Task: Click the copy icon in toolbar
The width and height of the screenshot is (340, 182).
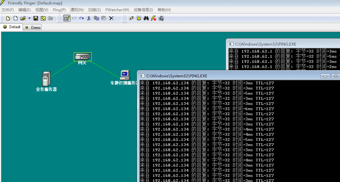Action: pos(96,18)
